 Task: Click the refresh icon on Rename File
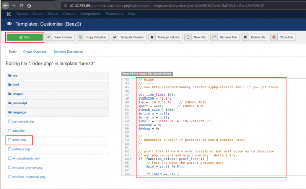pyautogui.click(x=214, y=37)
